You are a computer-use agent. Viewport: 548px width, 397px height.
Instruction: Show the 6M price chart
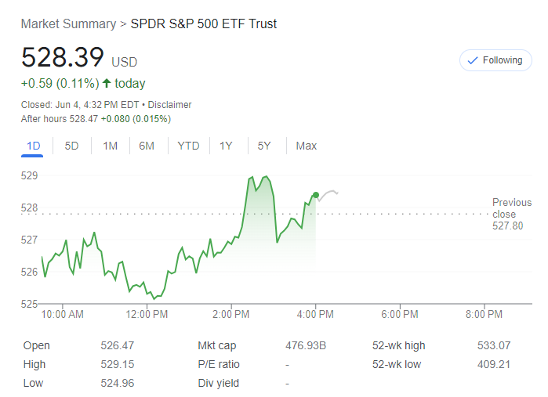coord(147,146)
